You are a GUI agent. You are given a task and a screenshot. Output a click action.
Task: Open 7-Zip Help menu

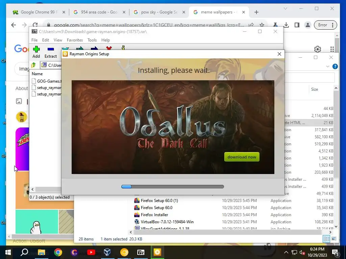(105, 40)
